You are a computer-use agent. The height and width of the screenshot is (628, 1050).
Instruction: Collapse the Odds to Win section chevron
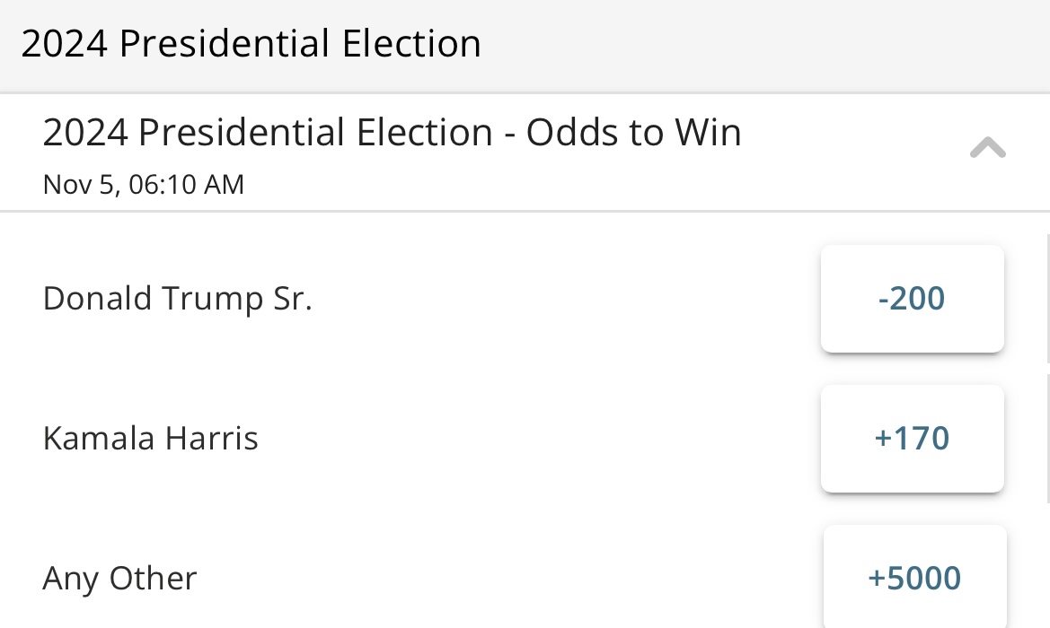pos(987,148)
